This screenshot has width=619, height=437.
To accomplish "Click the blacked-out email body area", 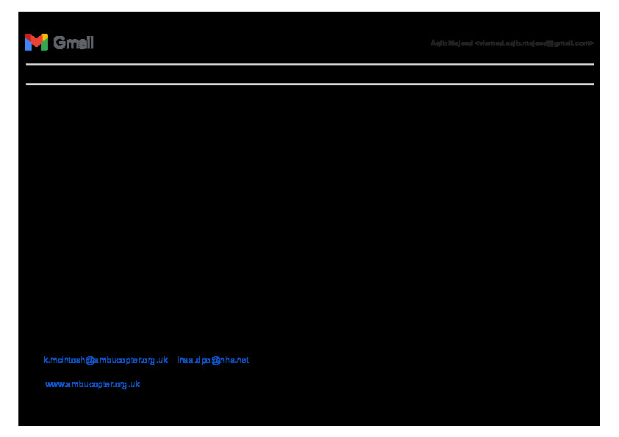I will coord(309,220).
